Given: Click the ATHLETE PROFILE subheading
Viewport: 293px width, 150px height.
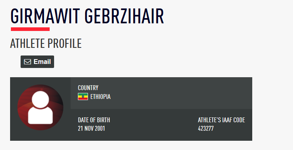Looking at the screenshot, I should [46, 43].
